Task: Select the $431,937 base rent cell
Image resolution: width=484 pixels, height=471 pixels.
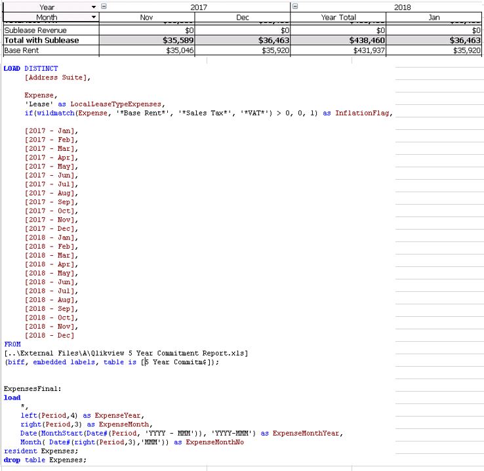Action: pyautogui.click(x=338, y=51)
